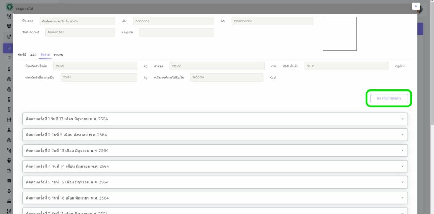Expand ติดตามครั้งที่ 1 follow-up panel

pyautogui.click(x=215, y=119)
